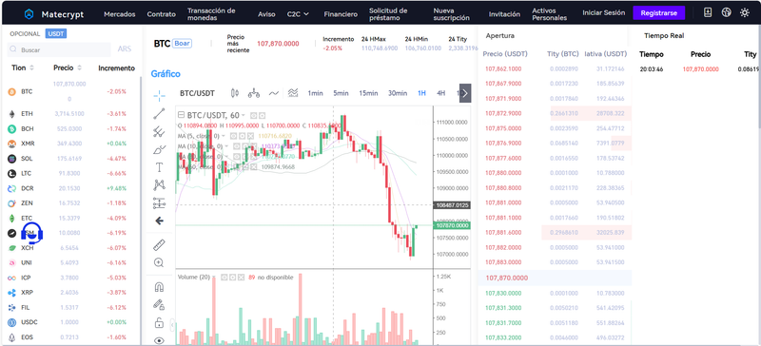This screenshot has width=761, height=346.
Task: Open Nueva suscripción menu
Action: [451, 14]
